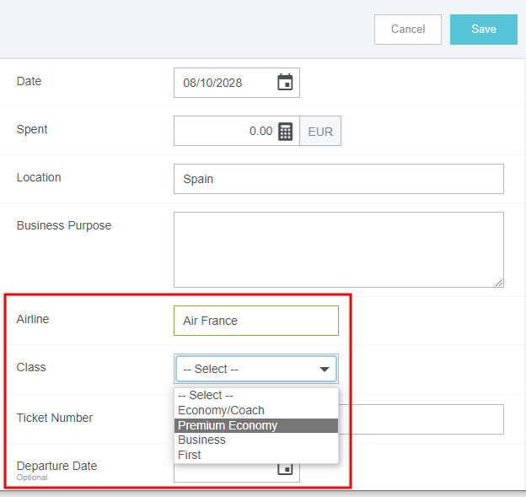526x497 pixels.
Task: Grab the Business Purpose textarea resize handle
Action: [499, 283]
